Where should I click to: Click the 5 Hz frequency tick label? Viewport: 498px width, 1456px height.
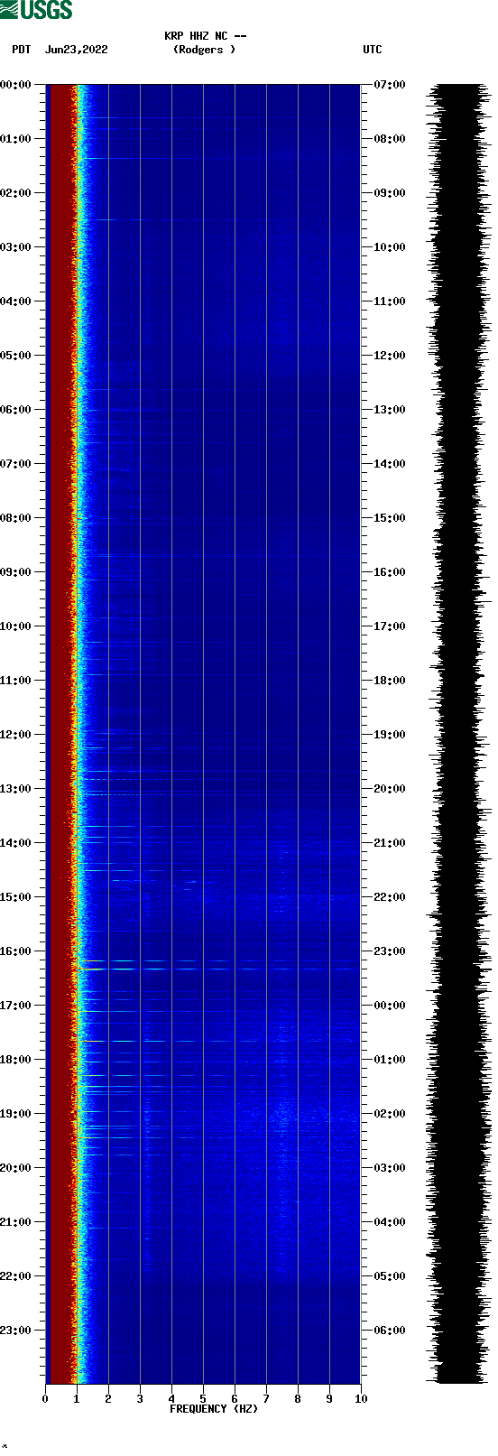(203, 1399)
